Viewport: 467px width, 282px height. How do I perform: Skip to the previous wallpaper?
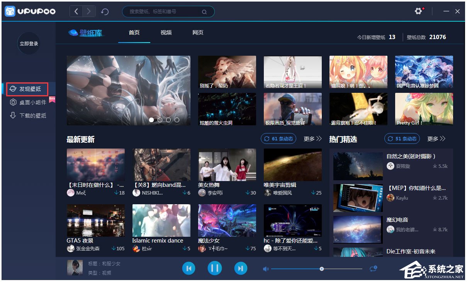189,268
